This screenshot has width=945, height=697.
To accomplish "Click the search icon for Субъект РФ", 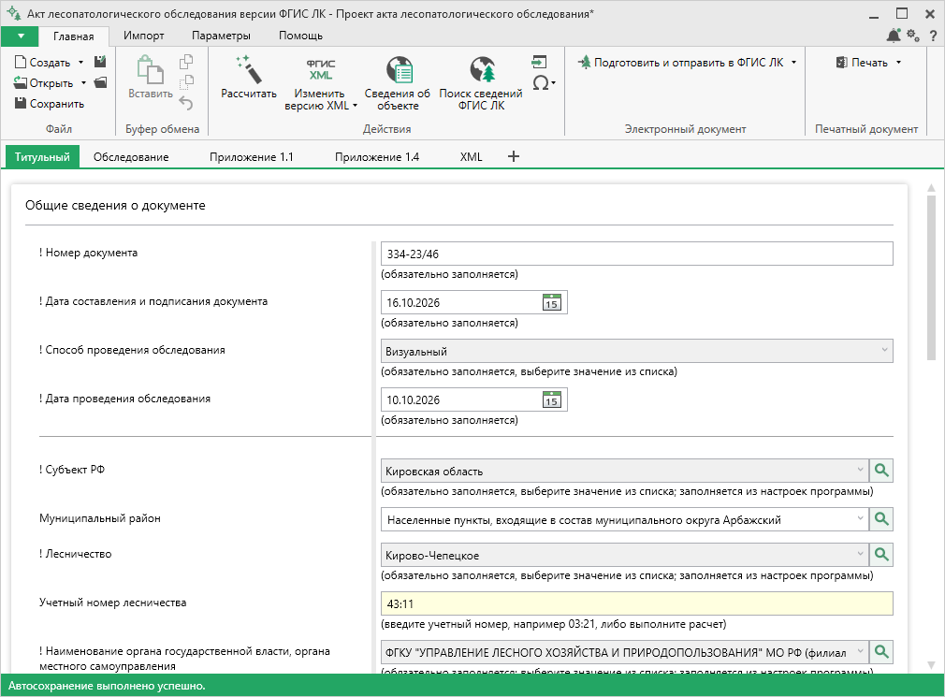I will coord(881,471).
